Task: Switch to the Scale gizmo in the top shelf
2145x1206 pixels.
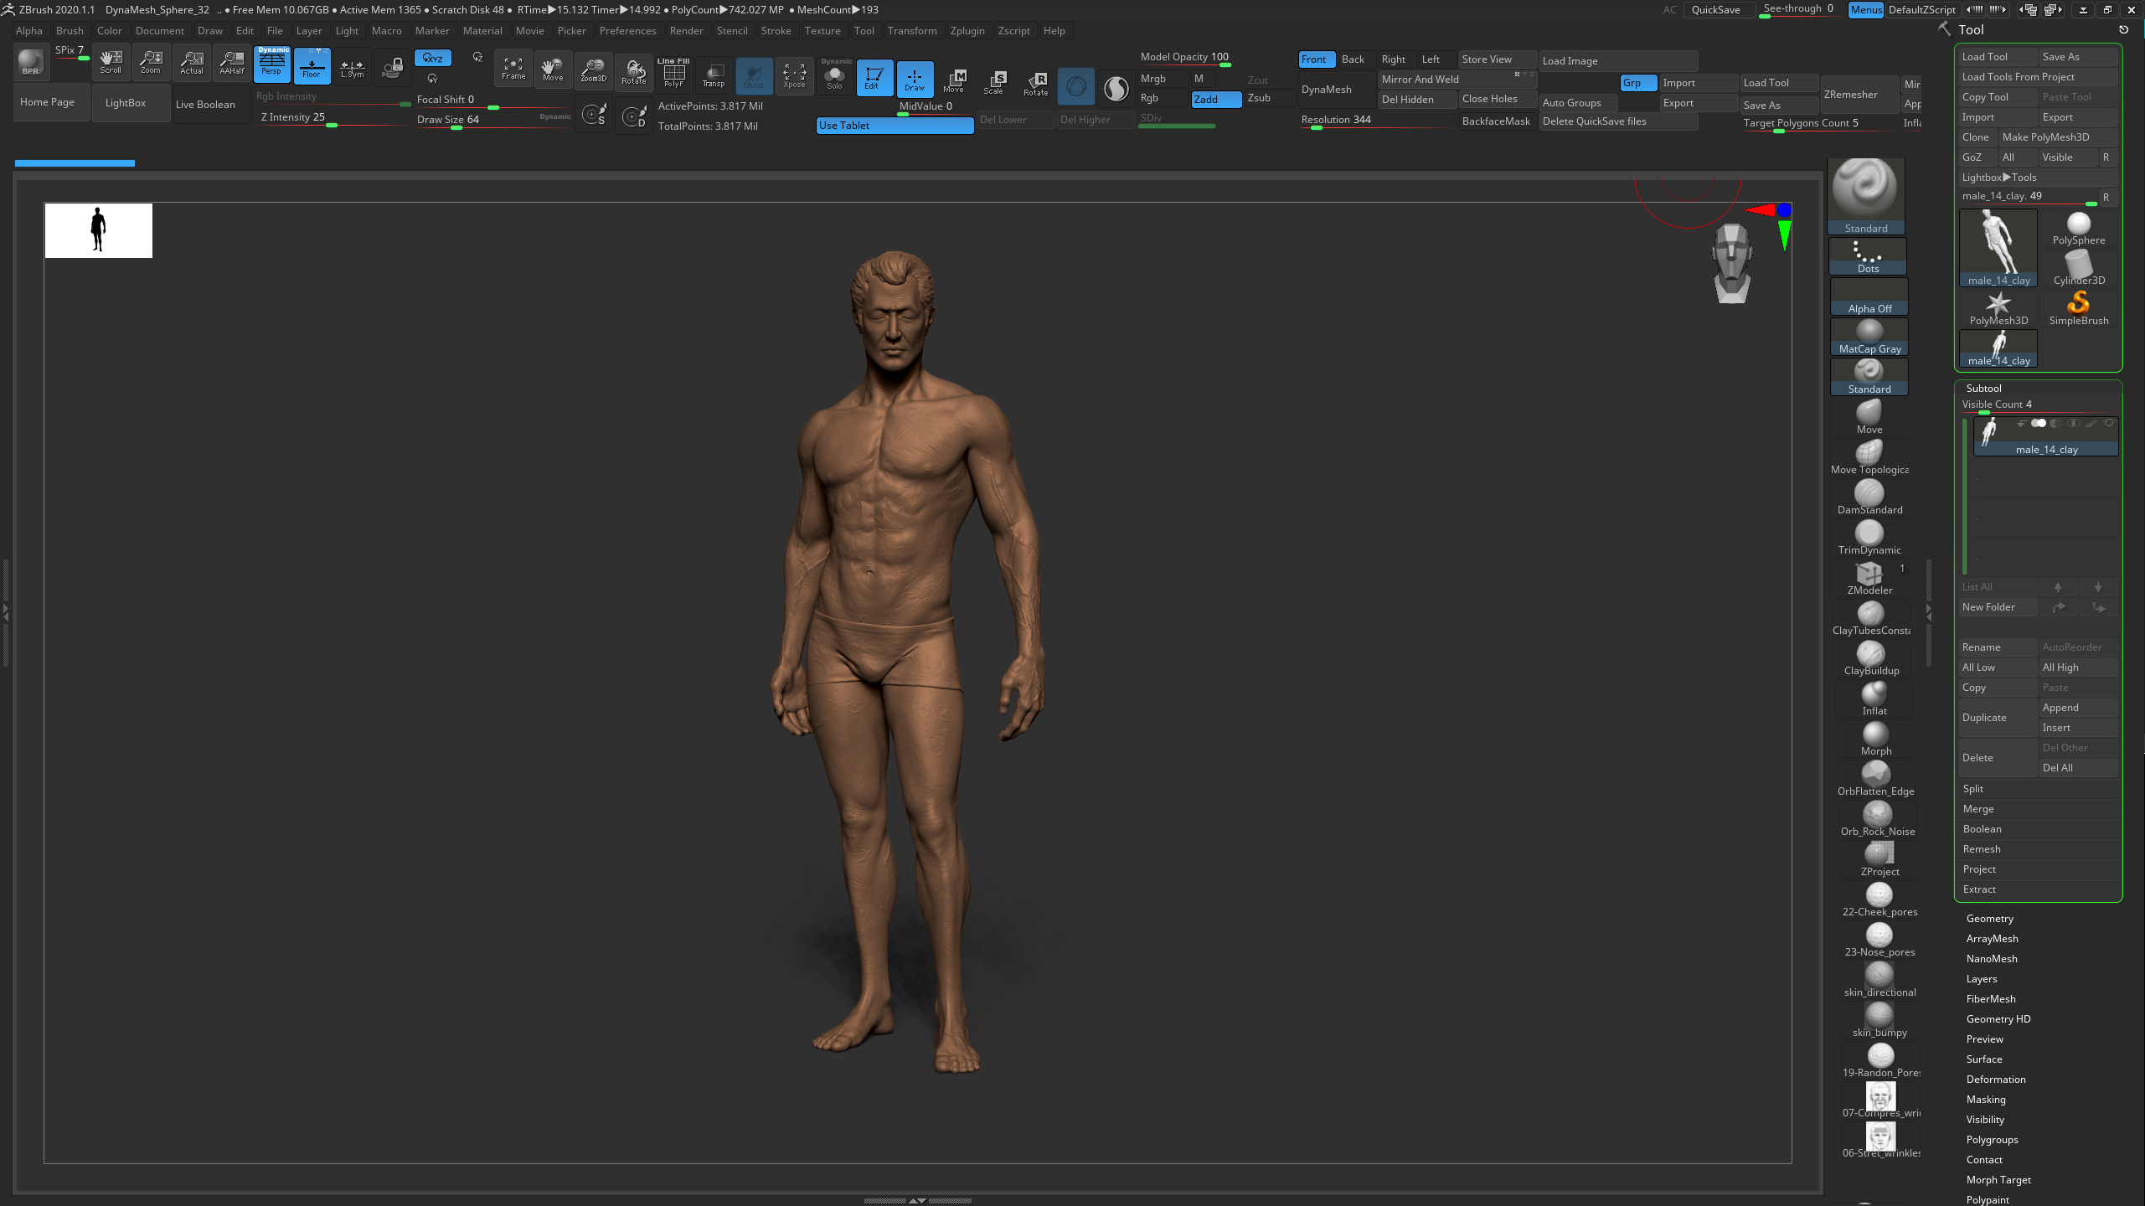Action: click(x=995, y=80)
